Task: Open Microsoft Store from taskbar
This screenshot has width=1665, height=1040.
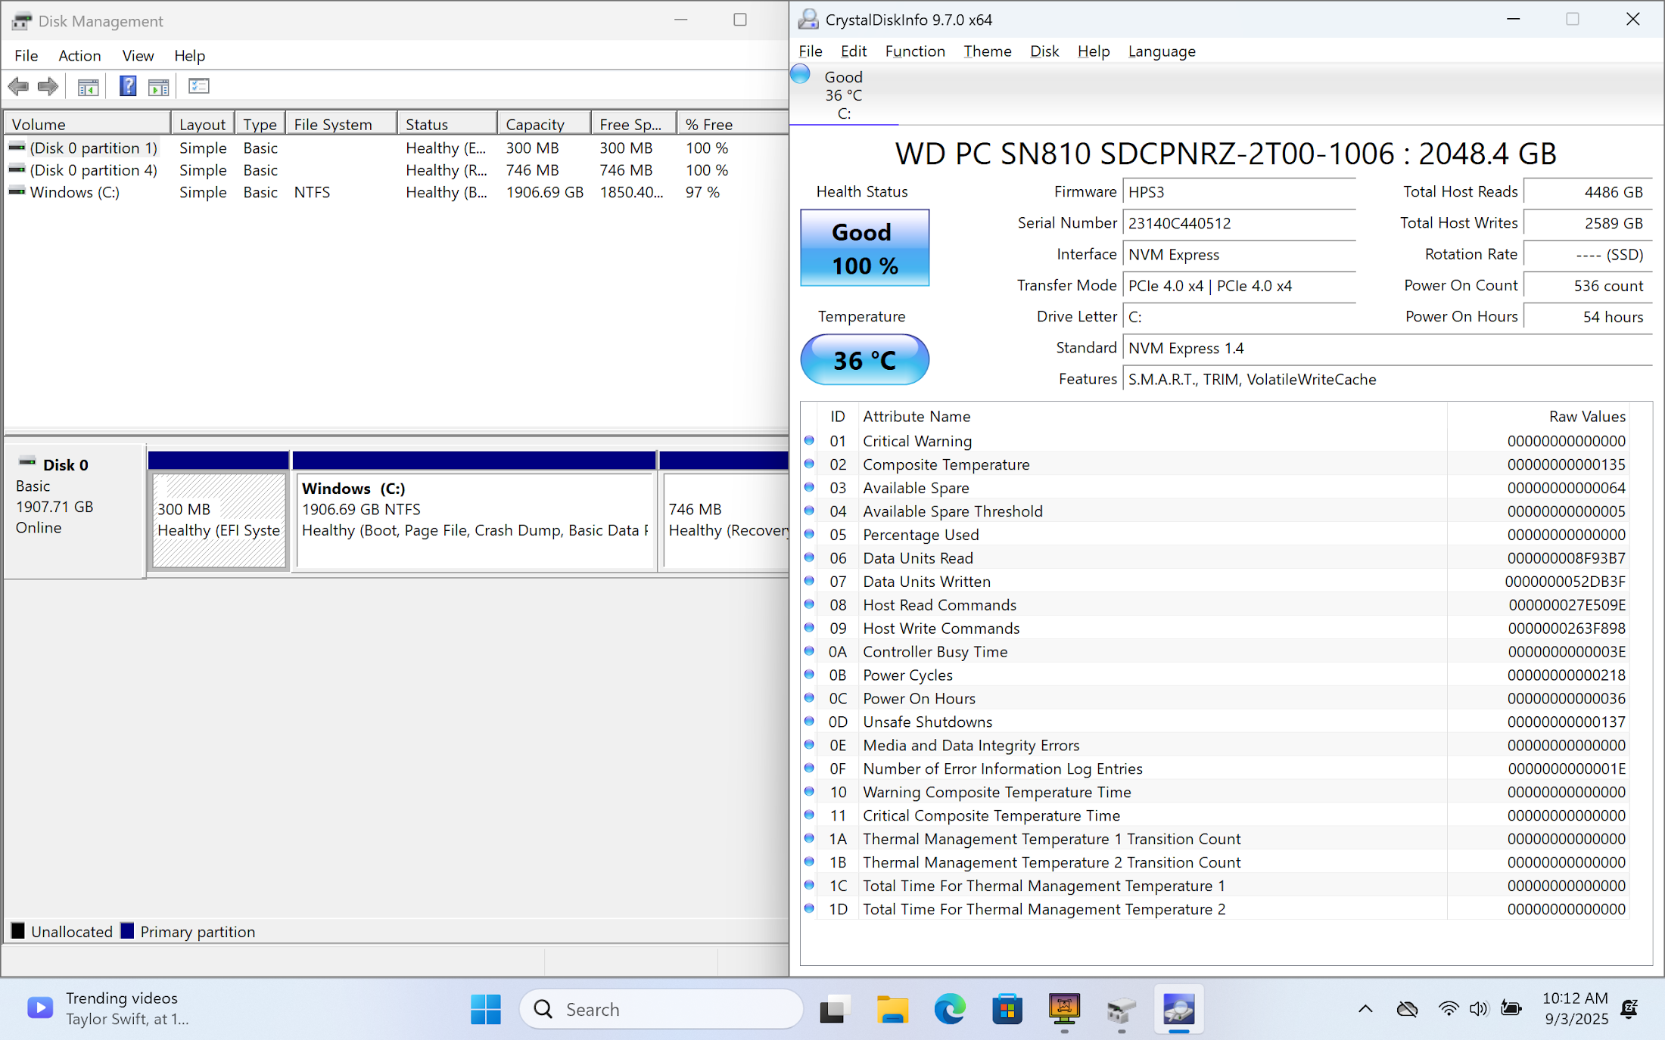Action: coord(1007,1009)
